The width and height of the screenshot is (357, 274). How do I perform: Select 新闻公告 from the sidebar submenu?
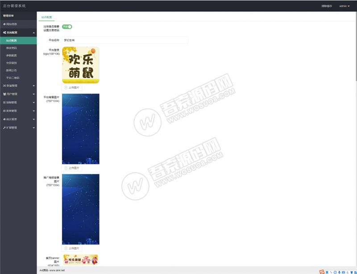(12, 71)
